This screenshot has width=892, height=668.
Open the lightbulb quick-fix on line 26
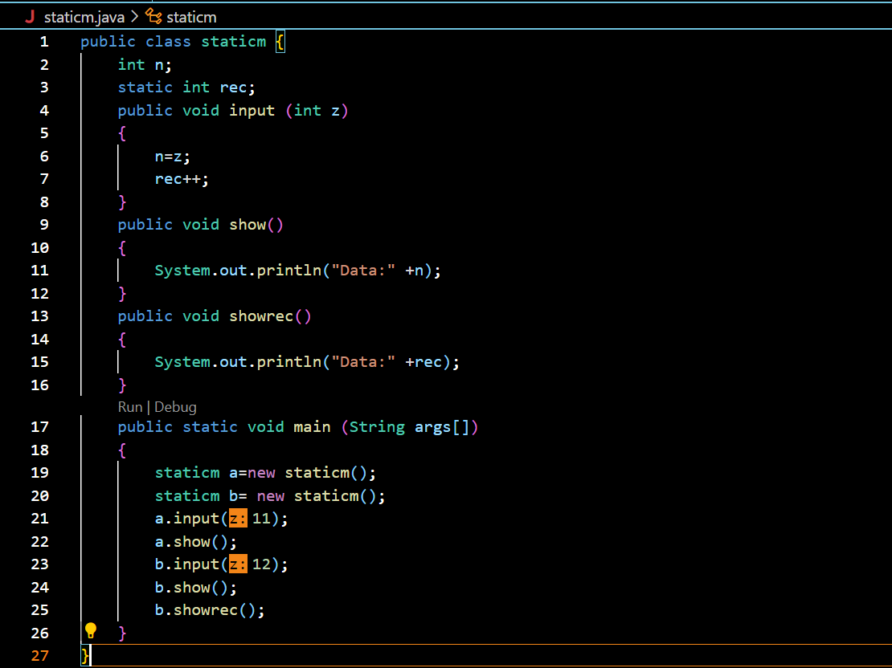tap(91, 630)
